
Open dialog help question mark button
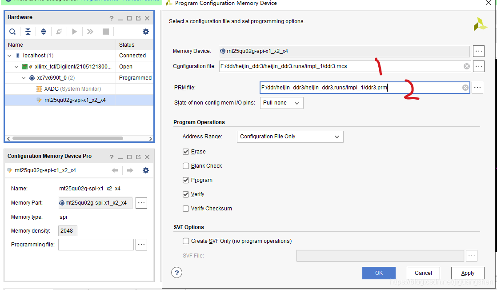[x=177, y=273]
